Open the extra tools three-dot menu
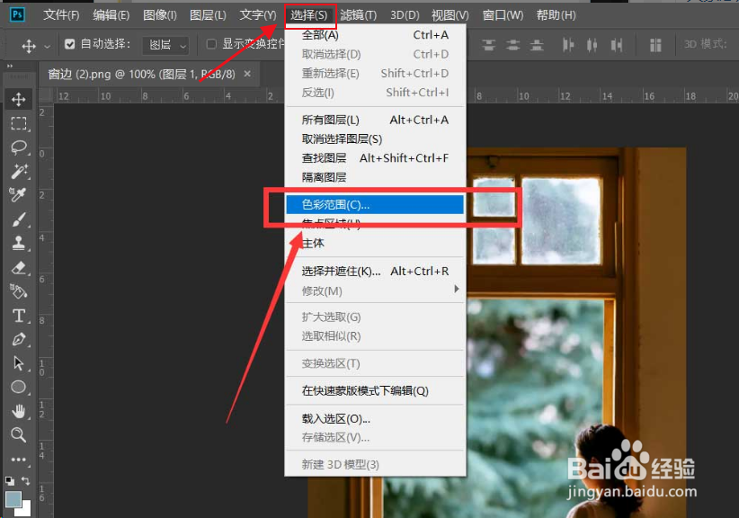 click(x=18, y=459)
